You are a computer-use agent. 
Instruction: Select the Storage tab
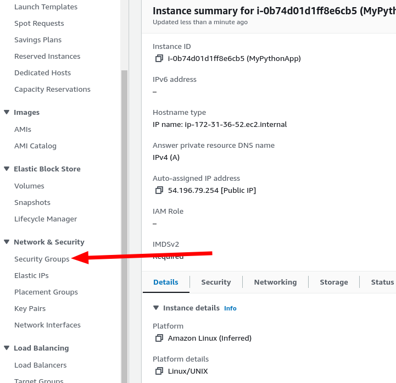click(x=334, y=282)
